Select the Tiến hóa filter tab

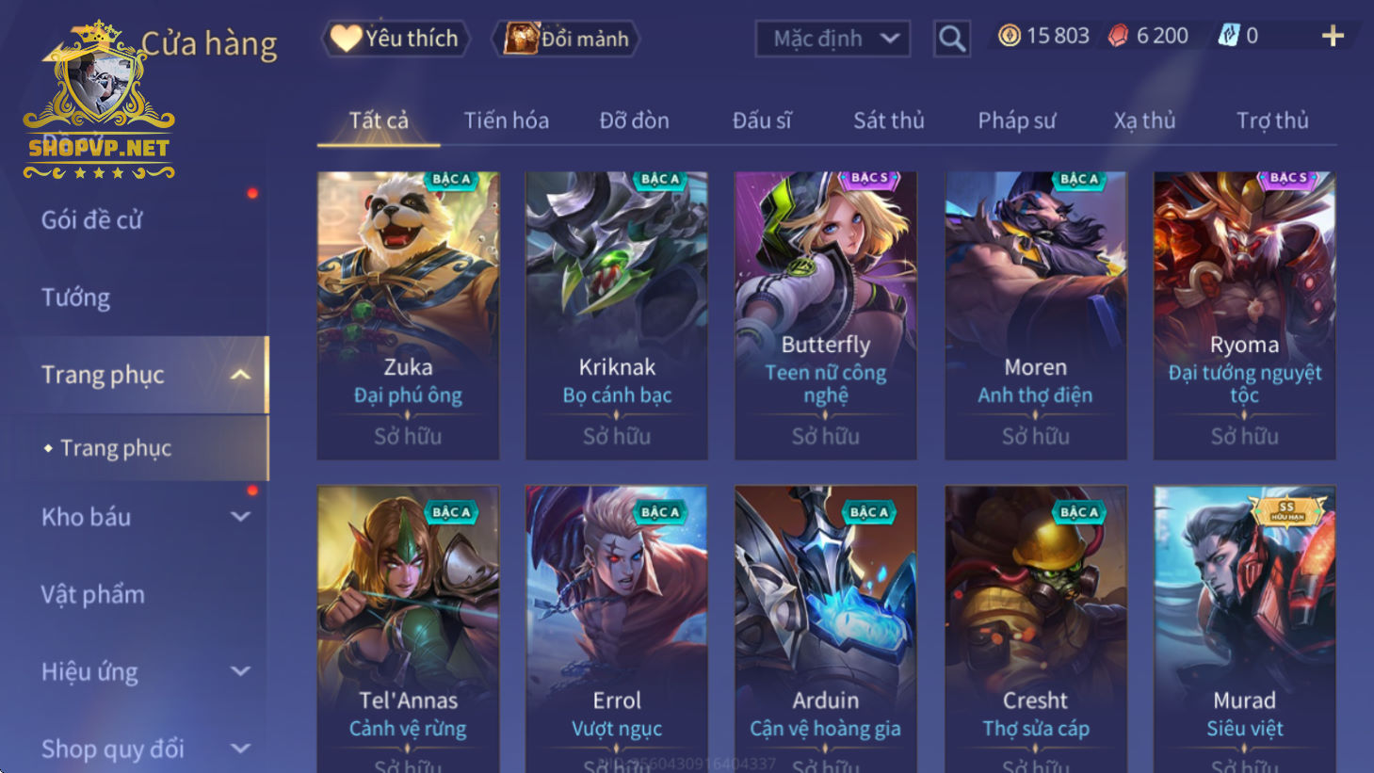pos(507,121)
